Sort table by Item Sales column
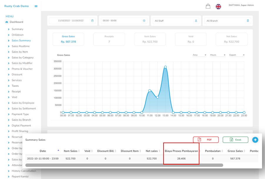Screen dimensions: 265x179 (71, 151)
